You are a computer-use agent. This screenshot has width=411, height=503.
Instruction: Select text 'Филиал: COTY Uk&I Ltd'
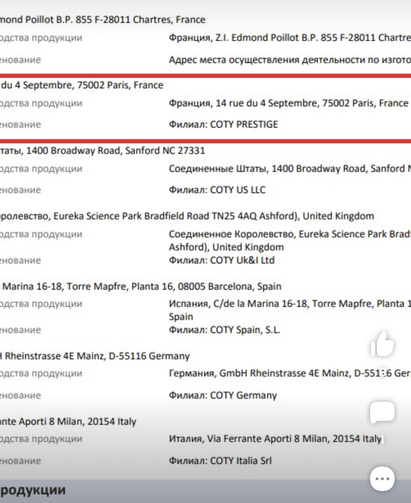222,260
